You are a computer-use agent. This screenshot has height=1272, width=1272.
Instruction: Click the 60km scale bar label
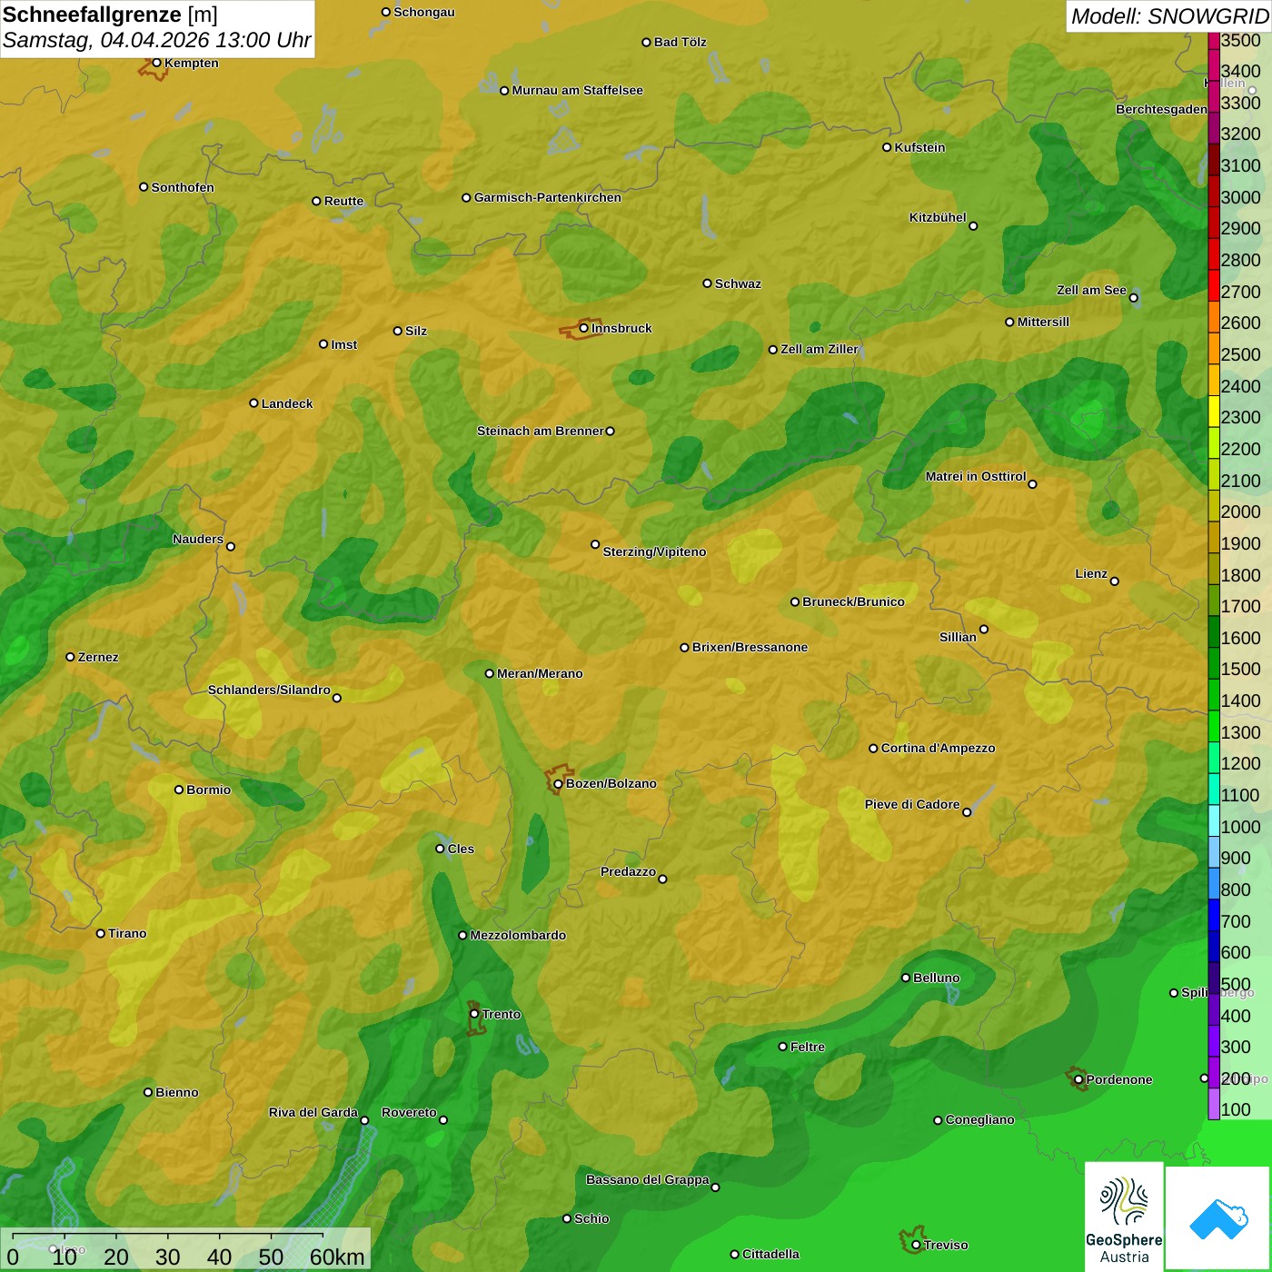(337, 1257)
